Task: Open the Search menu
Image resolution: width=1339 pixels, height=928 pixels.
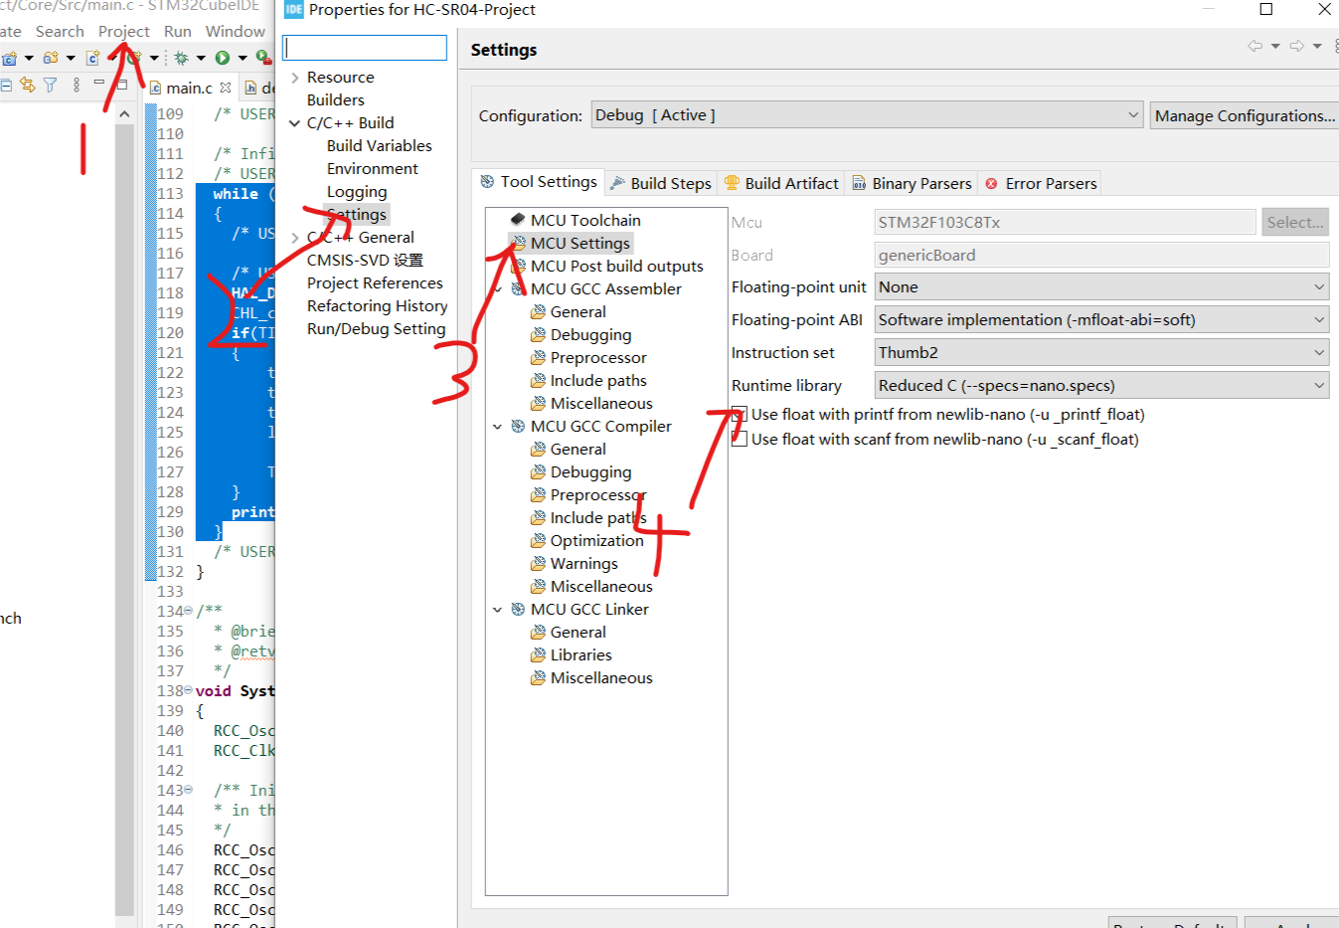Action: coord(60,31)
